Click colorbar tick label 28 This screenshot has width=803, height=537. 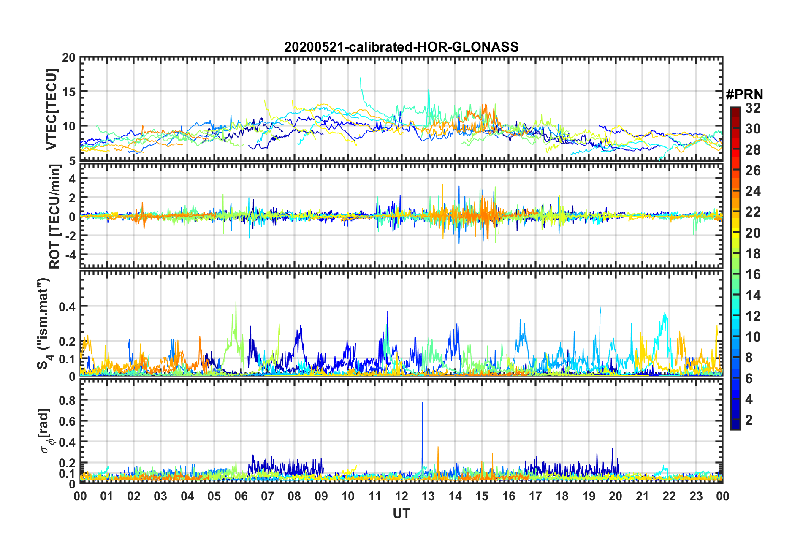pyautogui.click(x=753, y=150)
